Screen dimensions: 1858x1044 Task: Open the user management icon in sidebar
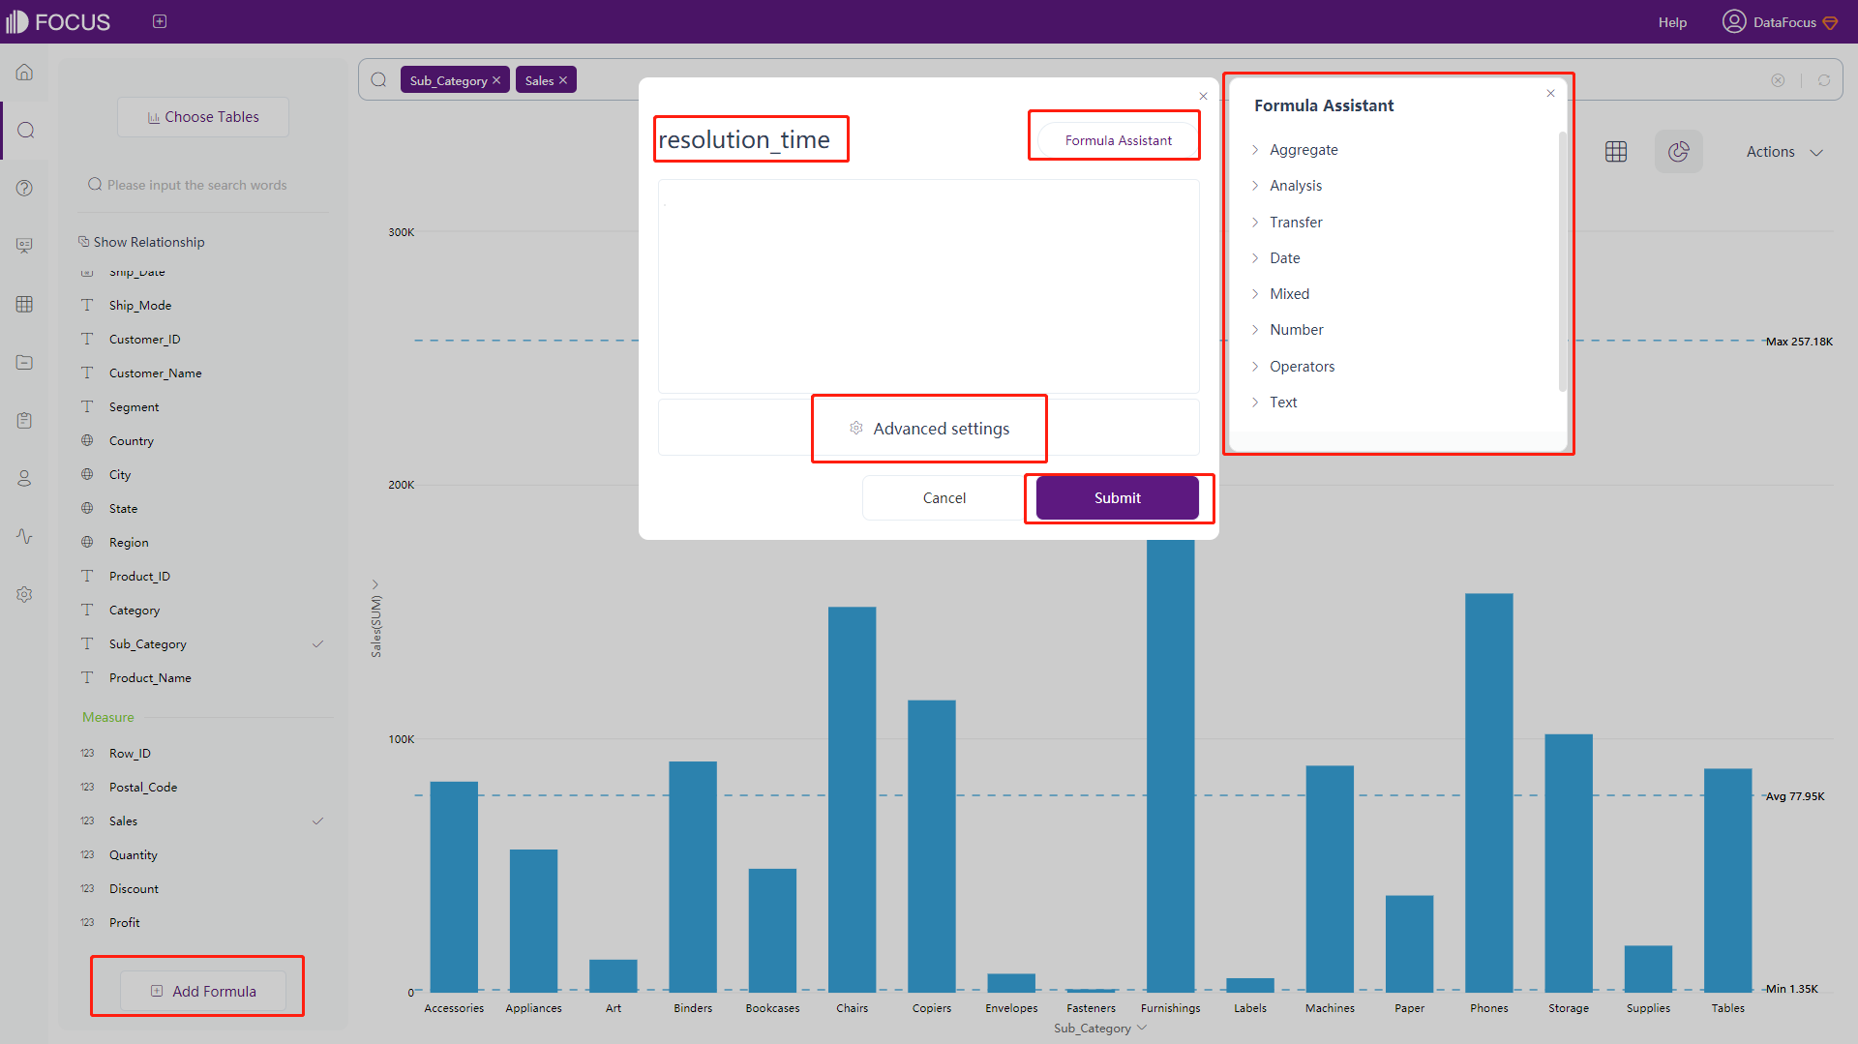point(25,478)
